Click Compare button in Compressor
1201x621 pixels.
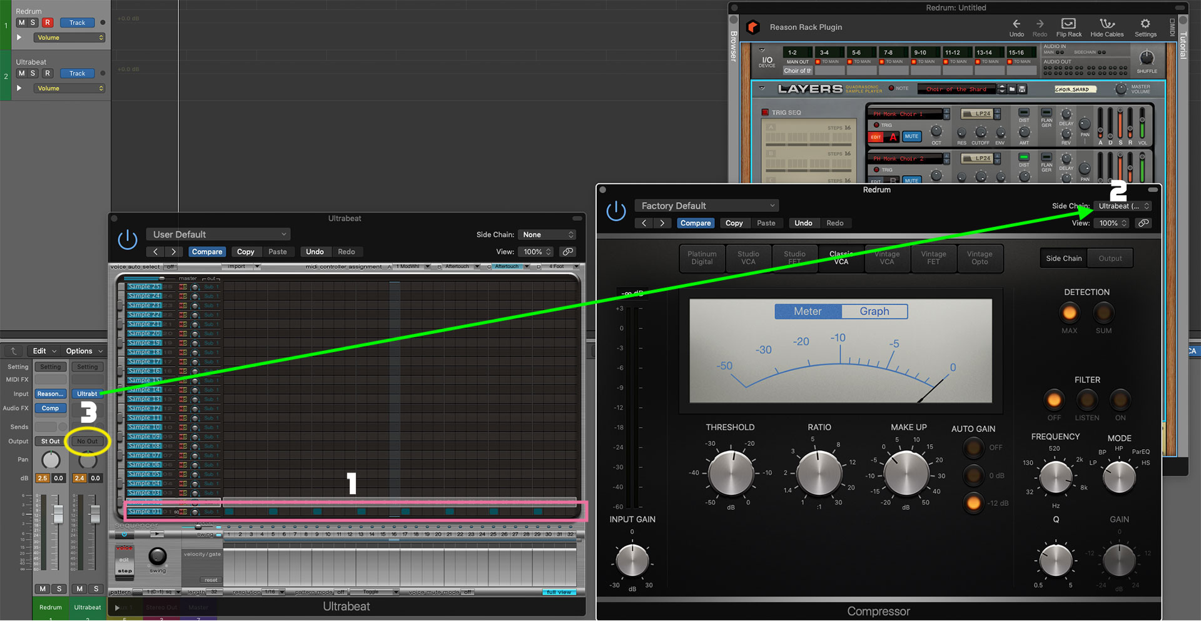(696, 223)
